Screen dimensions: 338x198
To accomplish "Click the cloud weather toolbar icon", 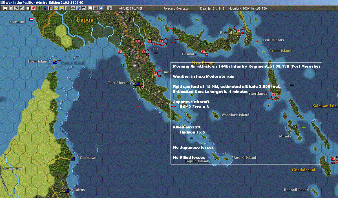I will click(x=101, y=8).
